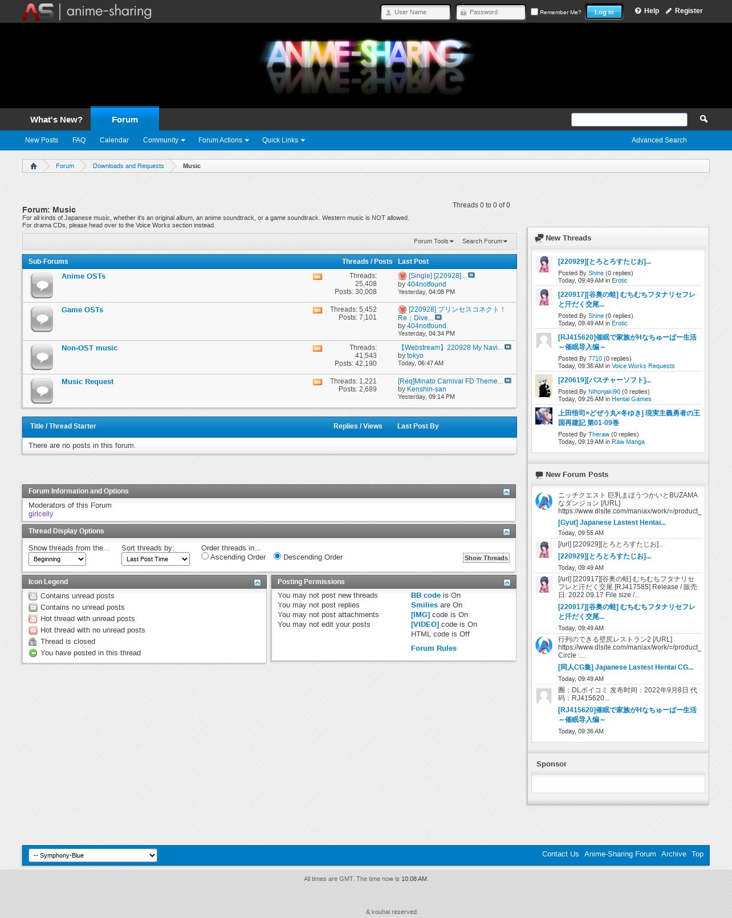This screenshot has width=732, height=918.
Task: Switch to the Forum tab
Action: click(125, 119)
